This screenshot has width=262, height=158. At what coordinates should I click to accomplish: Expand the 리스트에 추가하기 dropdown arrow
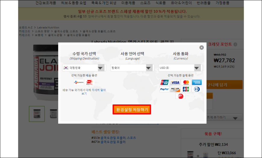pos(235,118)
